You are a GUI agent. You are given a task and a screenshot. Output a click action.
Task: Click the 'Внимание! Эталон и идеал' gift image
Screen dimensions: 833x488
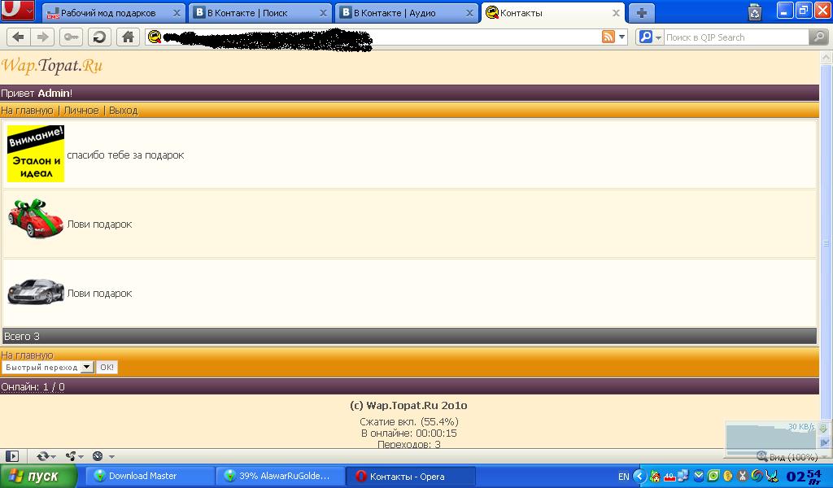(x=36, y=154)
